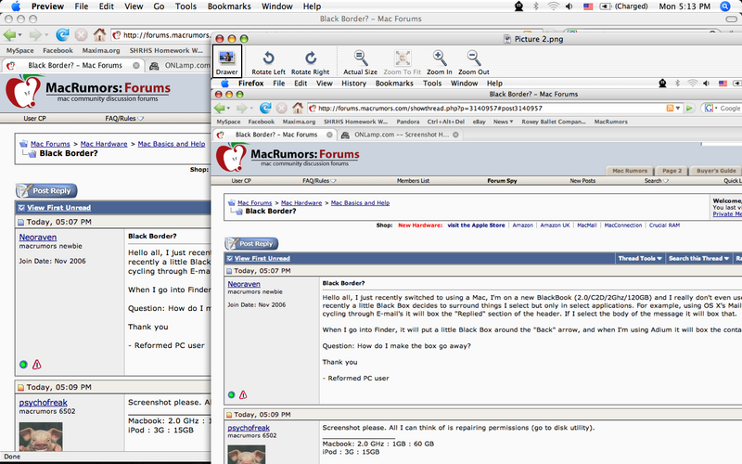Open the Apple menu
This screenshot has width=742, height=464.
[x=16, y=6]
